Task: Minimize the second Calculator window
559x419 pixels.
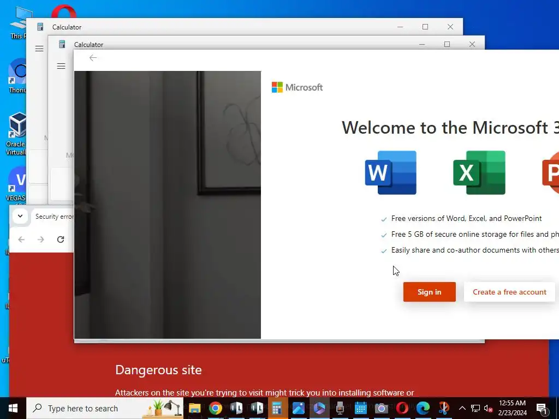Action: tap(422, 44)
